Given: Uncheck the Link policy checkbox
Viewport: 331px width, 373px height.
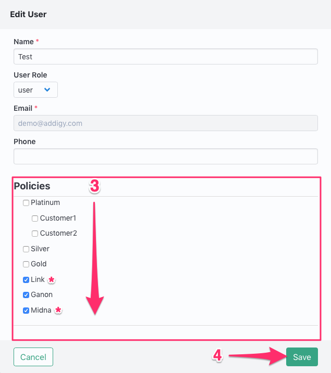Looking at the screenshot, I should point(26,280).
